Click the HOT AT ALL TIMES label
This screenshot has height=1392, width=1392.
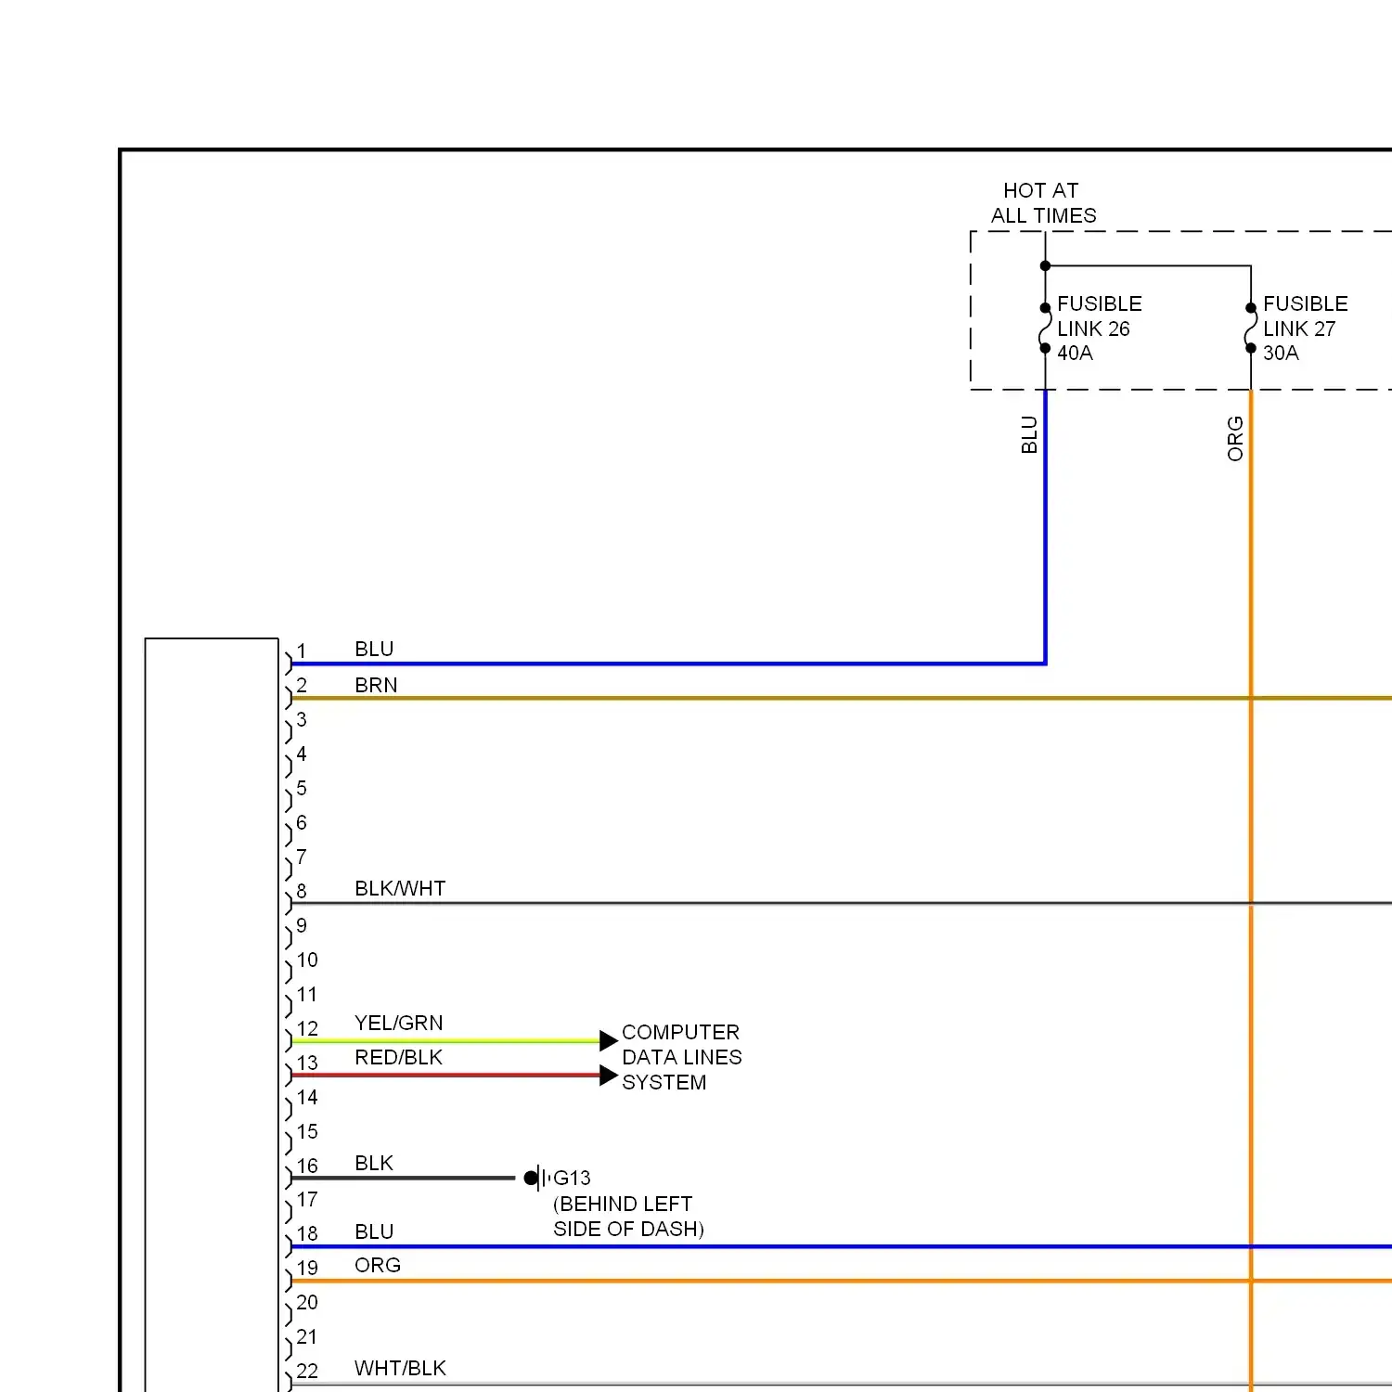(1043, 203)
